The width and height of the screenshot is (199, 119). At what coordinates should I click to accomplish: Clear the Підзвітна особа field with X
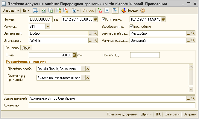coord(88,69)
